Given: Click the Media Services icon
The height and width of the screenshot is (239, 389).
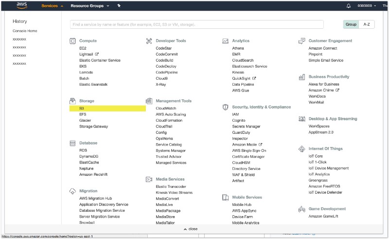Looking at the screenshot, I should click(149, 179).
